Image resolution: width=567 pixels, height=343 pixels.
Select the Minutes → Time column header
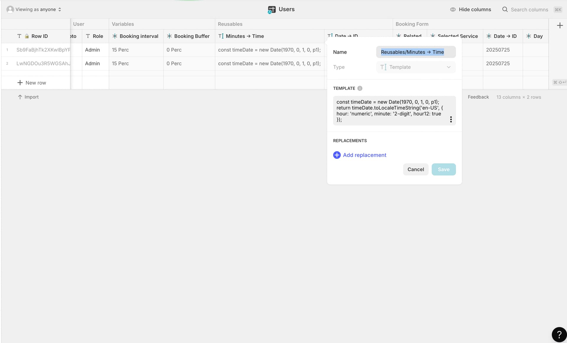pos(270,36)
